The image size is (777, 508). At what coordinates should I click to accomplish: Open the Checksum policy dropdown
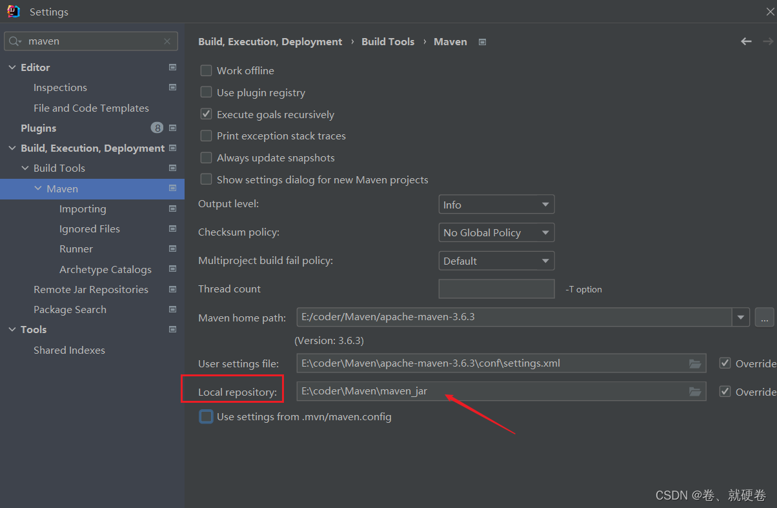(x=496, y=232)
